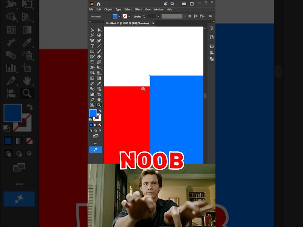Select the Zoom tool magnifier in the toolbar
303x227 pixels.
point(99,105)
